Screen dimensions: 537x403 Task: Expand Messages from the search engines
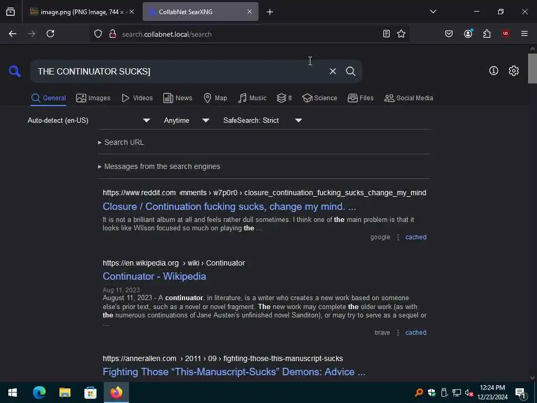pos(159,166)
